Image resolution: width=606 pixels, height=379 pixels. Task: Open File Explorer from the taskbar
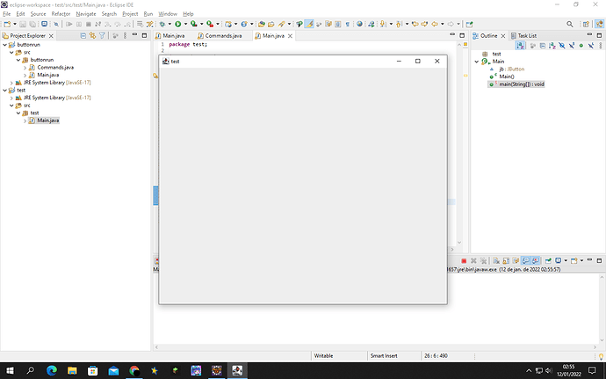point(72,370)
